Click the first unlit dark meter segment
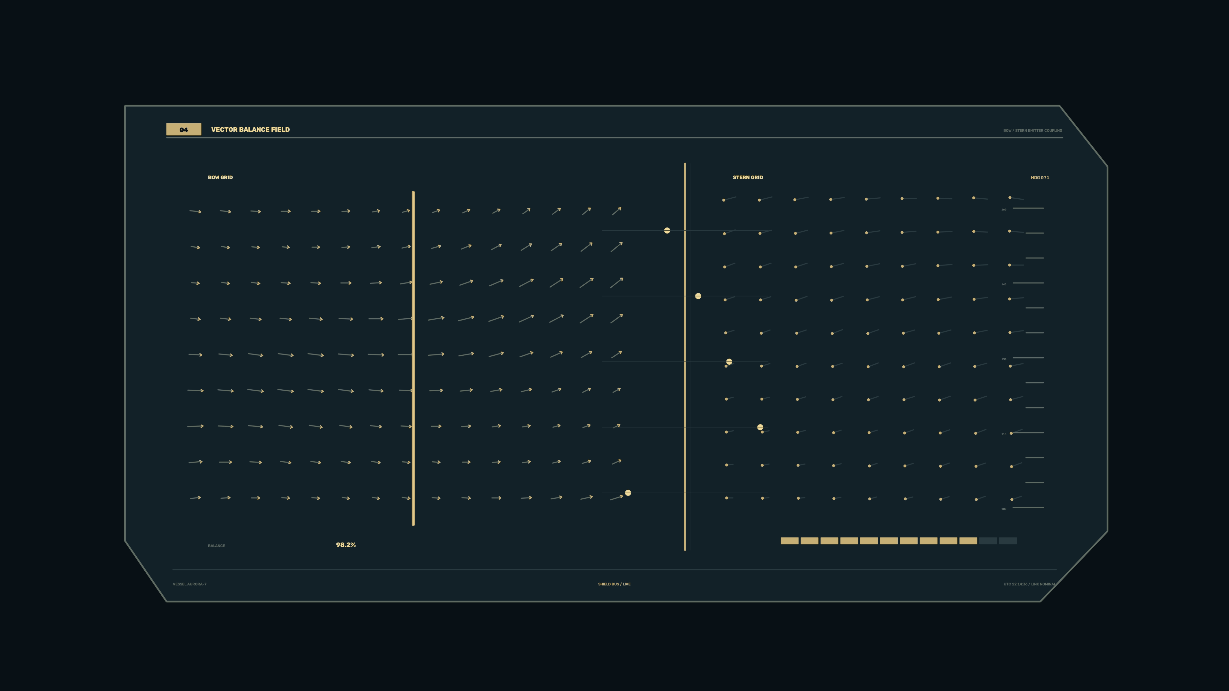Screen dimensions: 1229x691 point(988,541)
